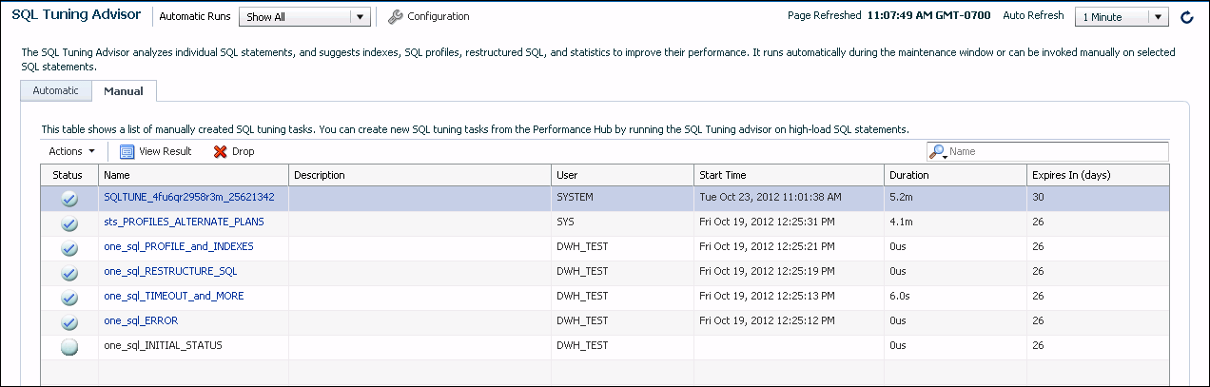Click the magnifier icon in search box
The width and height of the screenshot is (1210, 387).
[938, 152]
